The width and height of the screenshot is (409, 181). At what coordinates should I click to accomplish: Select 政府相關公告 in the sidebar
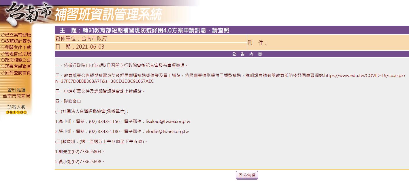tap(16, 60)
